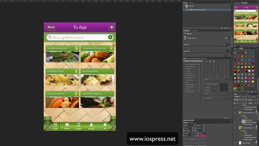Click Layer 100 copy 2 thumbnail

pyautogui.click(x=240, y=143)
